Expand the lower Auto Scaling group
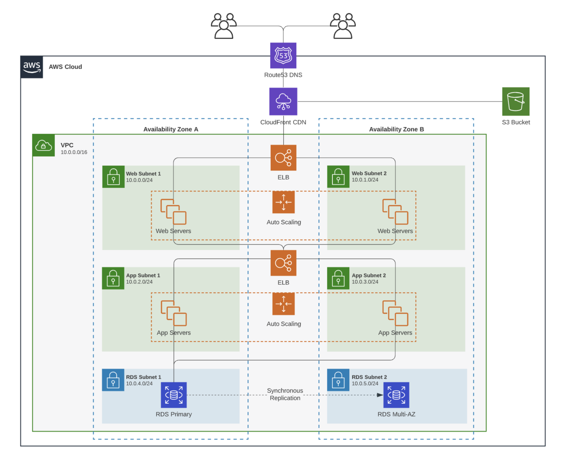The height and width of the screenshot is (464, 561). [283, 304]
